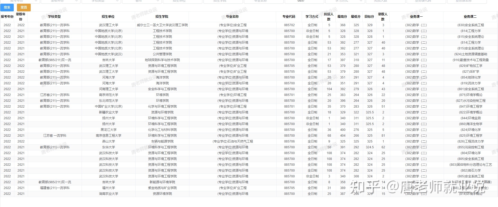The width and height of the screenshot is (498, 207).
Task: Select the 南京信息工程大学 cell
Action: (109, 136)
